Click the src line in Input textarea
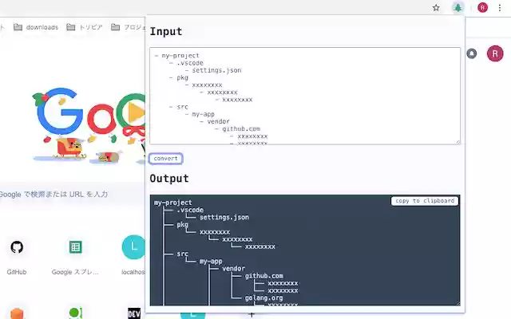511x319 pixels. pyautogui.click(x=183, y=107)
